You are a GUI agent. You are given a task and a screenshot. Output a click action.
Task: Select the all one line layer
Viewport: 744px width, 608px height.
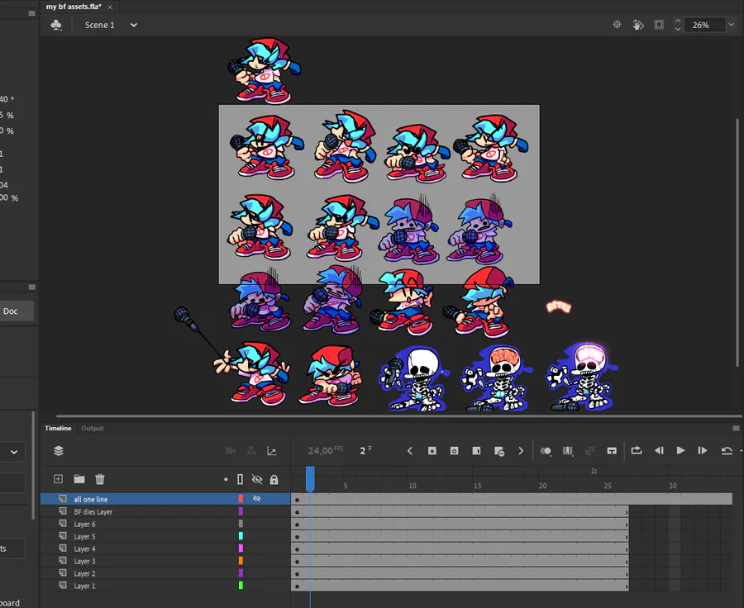tap(165, 499)
